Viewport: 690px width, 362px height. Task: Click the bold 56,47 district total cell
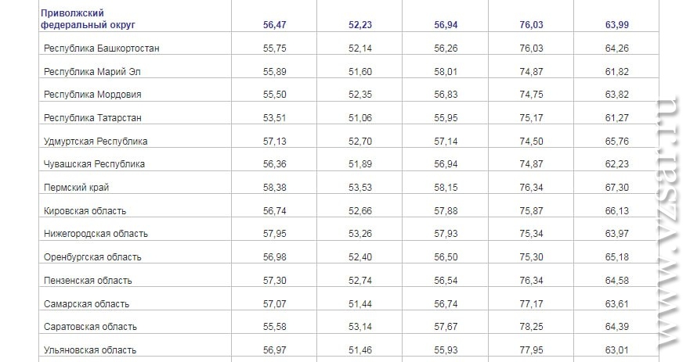(x=275, y=25)
